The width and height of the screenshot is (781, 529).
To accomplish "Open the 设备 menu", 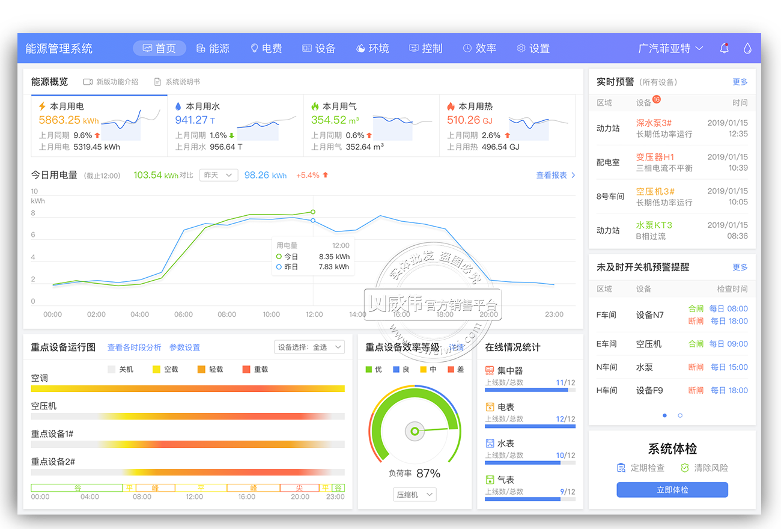I will tap(318, 48).
